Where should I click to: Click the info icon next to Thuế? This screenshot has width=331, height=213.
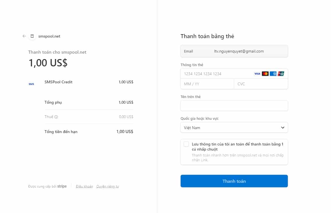coord(56,117)
